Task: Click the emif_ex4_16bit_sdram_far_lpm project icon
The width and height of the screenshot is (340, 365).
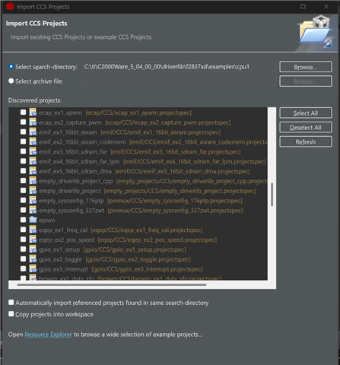Action: click(33, 161)
